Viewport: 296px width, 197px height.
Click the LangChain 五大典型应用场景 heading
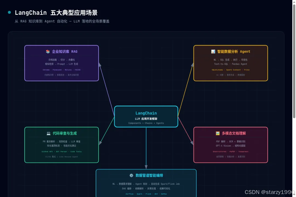pyautogui.click(x=56, y=13)
